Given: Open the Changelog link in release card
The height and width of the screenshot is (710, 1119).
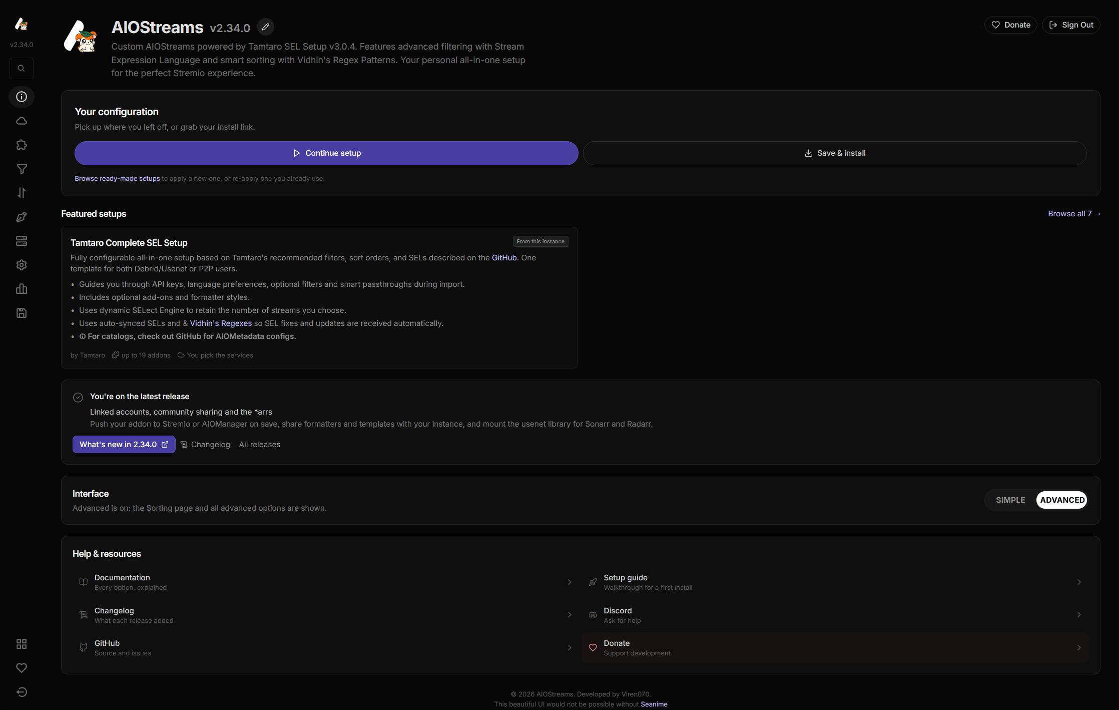Looking at the screenshot, I should tap(205, 445).
